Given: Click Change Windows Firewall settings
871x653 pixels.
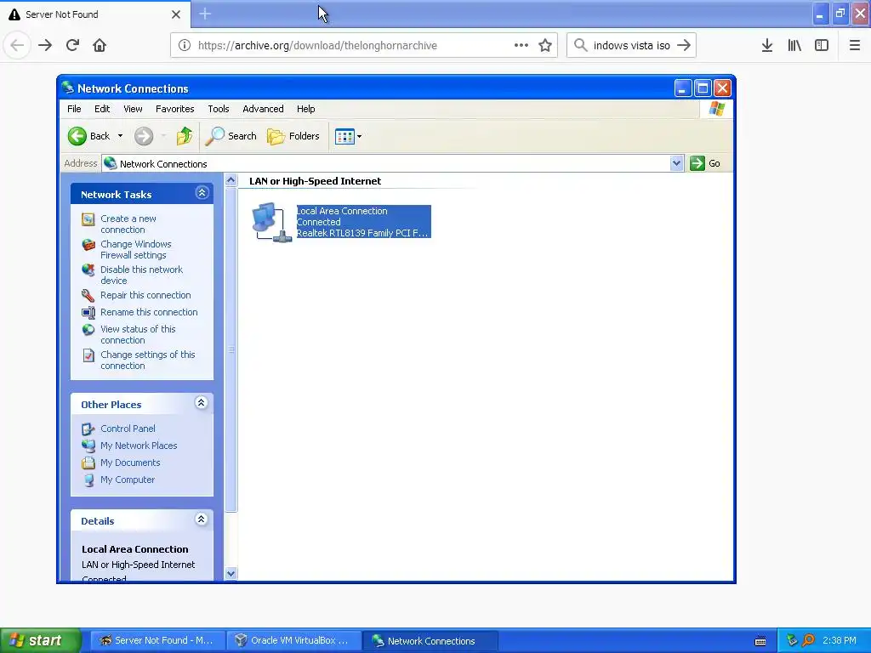Looking at the screenshot, I should [x=135, y=249].
